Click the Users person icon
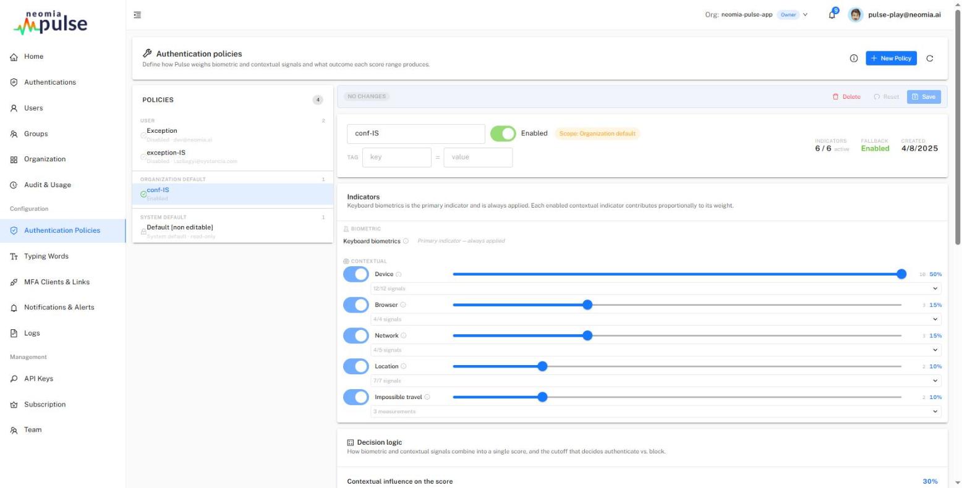The width and height of the screenshot is (962, 488). pyautogui.click(x=14, y=108)
